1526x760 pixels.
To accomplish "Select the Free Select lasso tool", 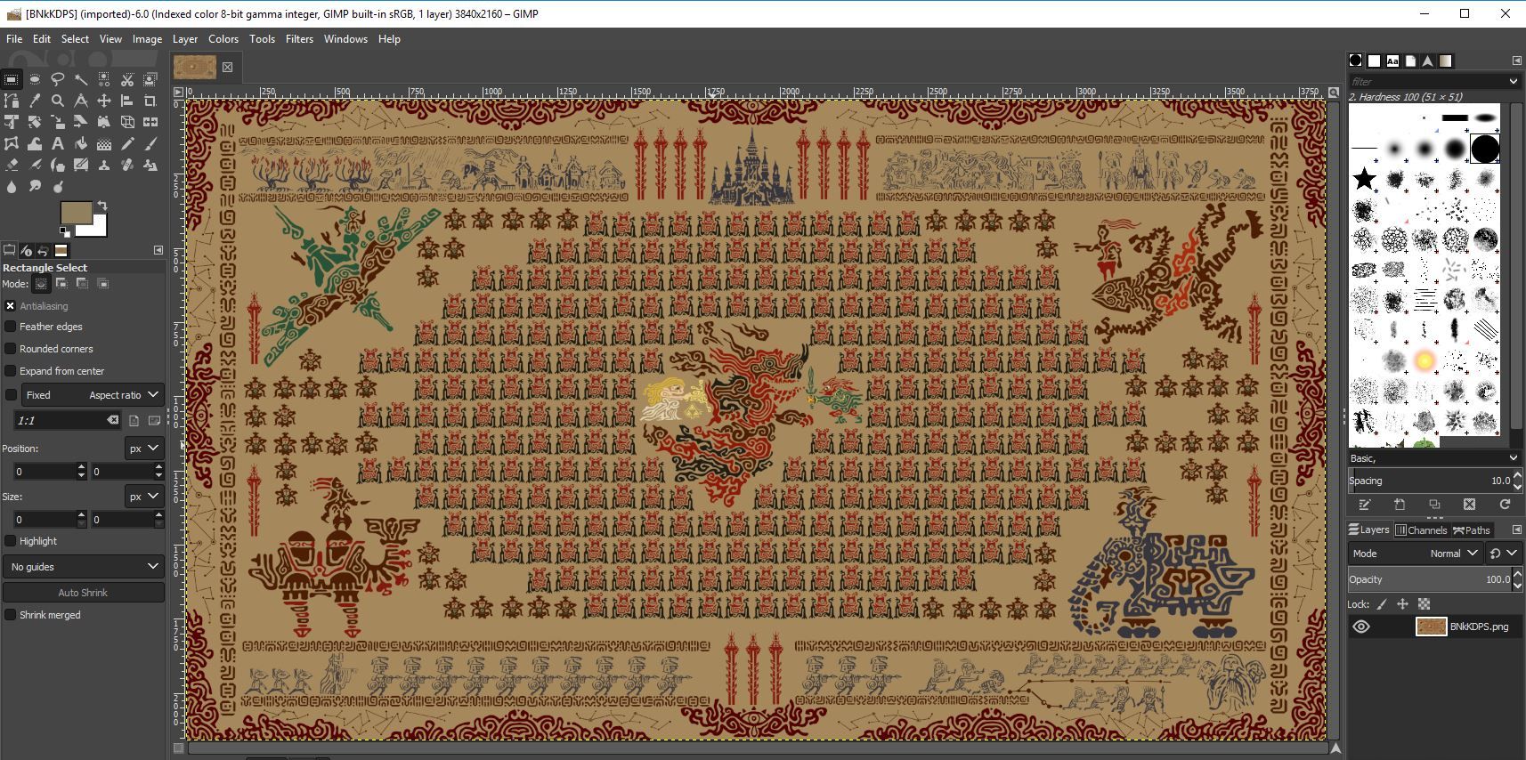I will point(58,79).
